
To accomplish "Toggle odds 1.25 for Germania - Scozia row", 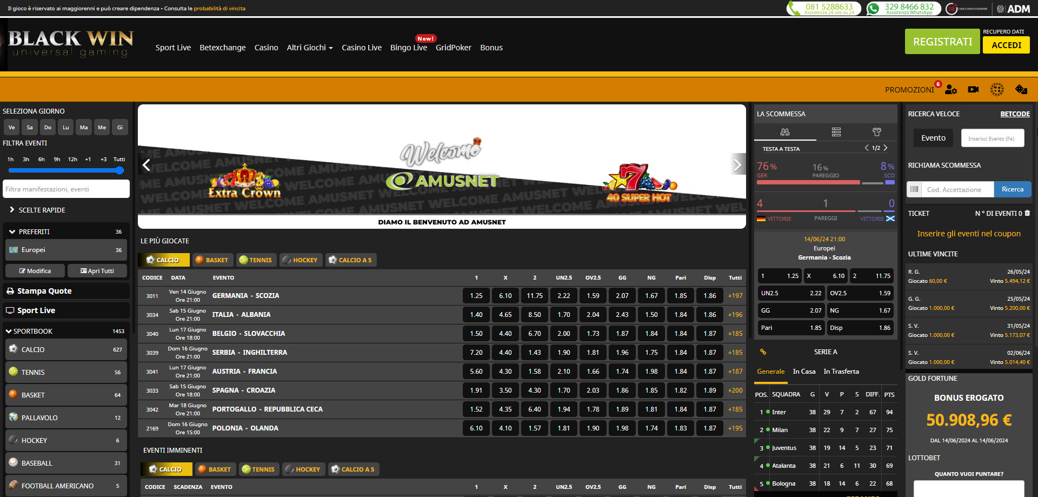I will pyautogui.click(x=476, y=296).
